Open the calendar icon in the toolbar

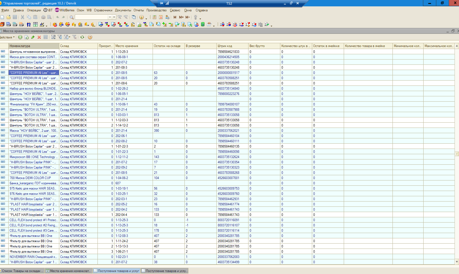click(161, 17)
